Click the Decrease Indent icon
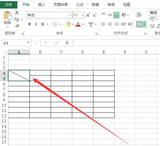The width and height of the screenshot is (160, 146). coord(124,24)
